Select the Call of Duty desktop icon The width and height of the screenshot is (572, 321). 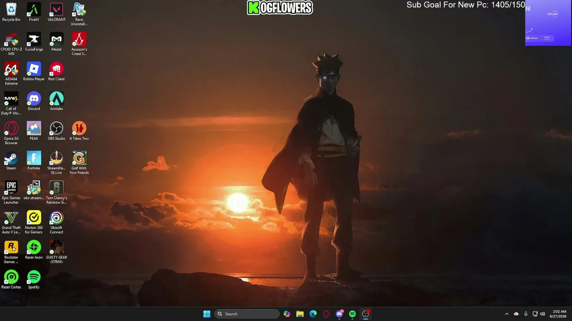pyautogui.click(x=11, y=103)
